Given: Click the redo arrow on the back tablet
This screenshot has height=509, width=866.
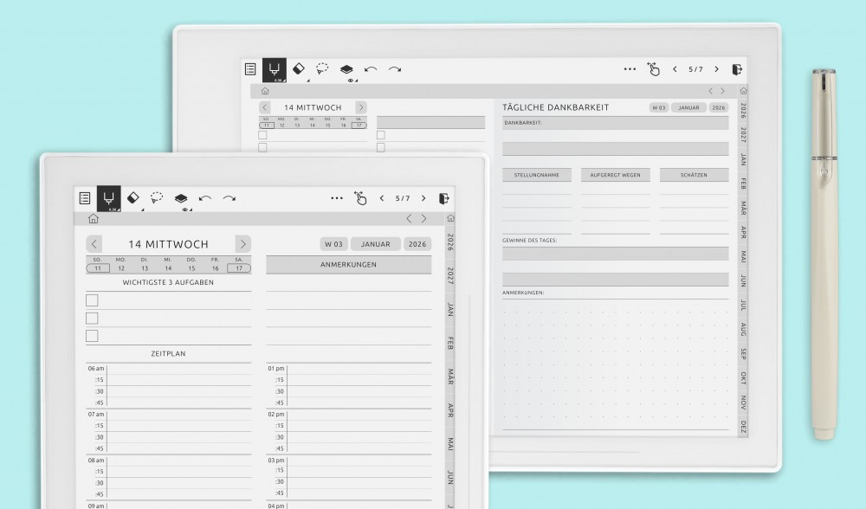Looking at the screenshot, I should point(395,69).
